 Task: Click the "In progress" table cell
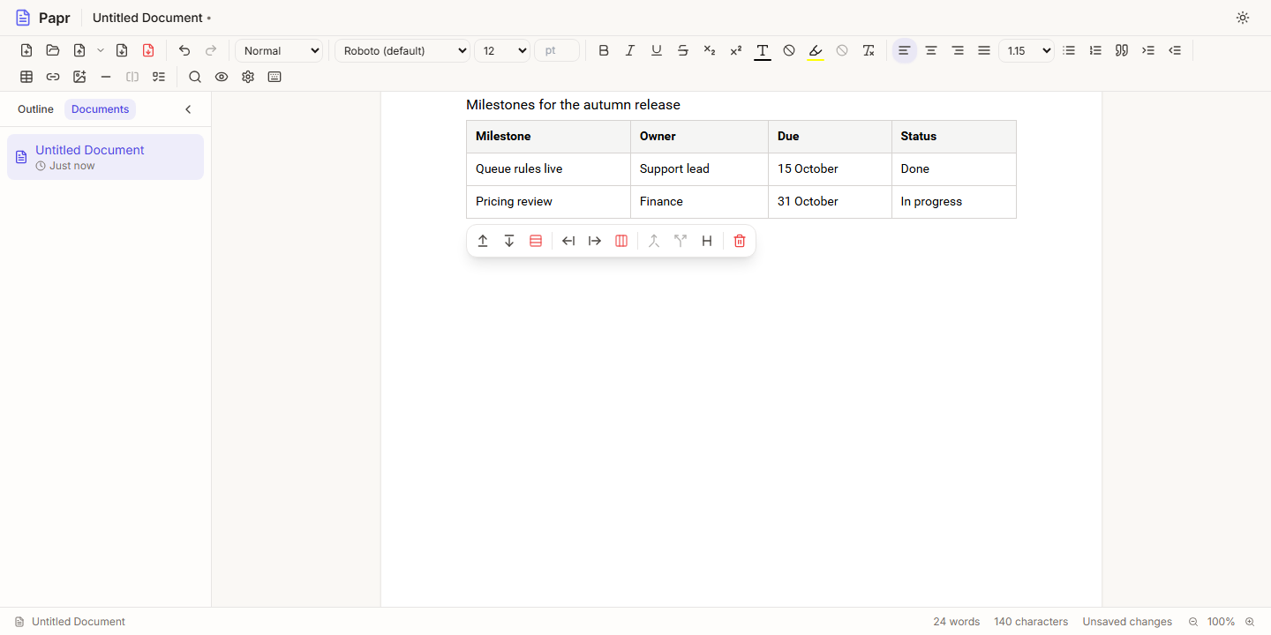click(x=954, y=202)
